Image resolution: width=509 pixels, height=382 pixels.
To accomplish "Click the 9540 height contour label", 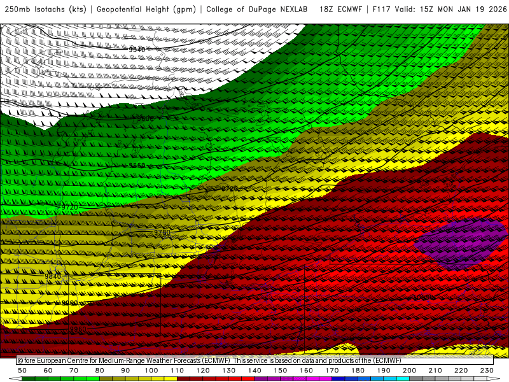I will [137, 50].
